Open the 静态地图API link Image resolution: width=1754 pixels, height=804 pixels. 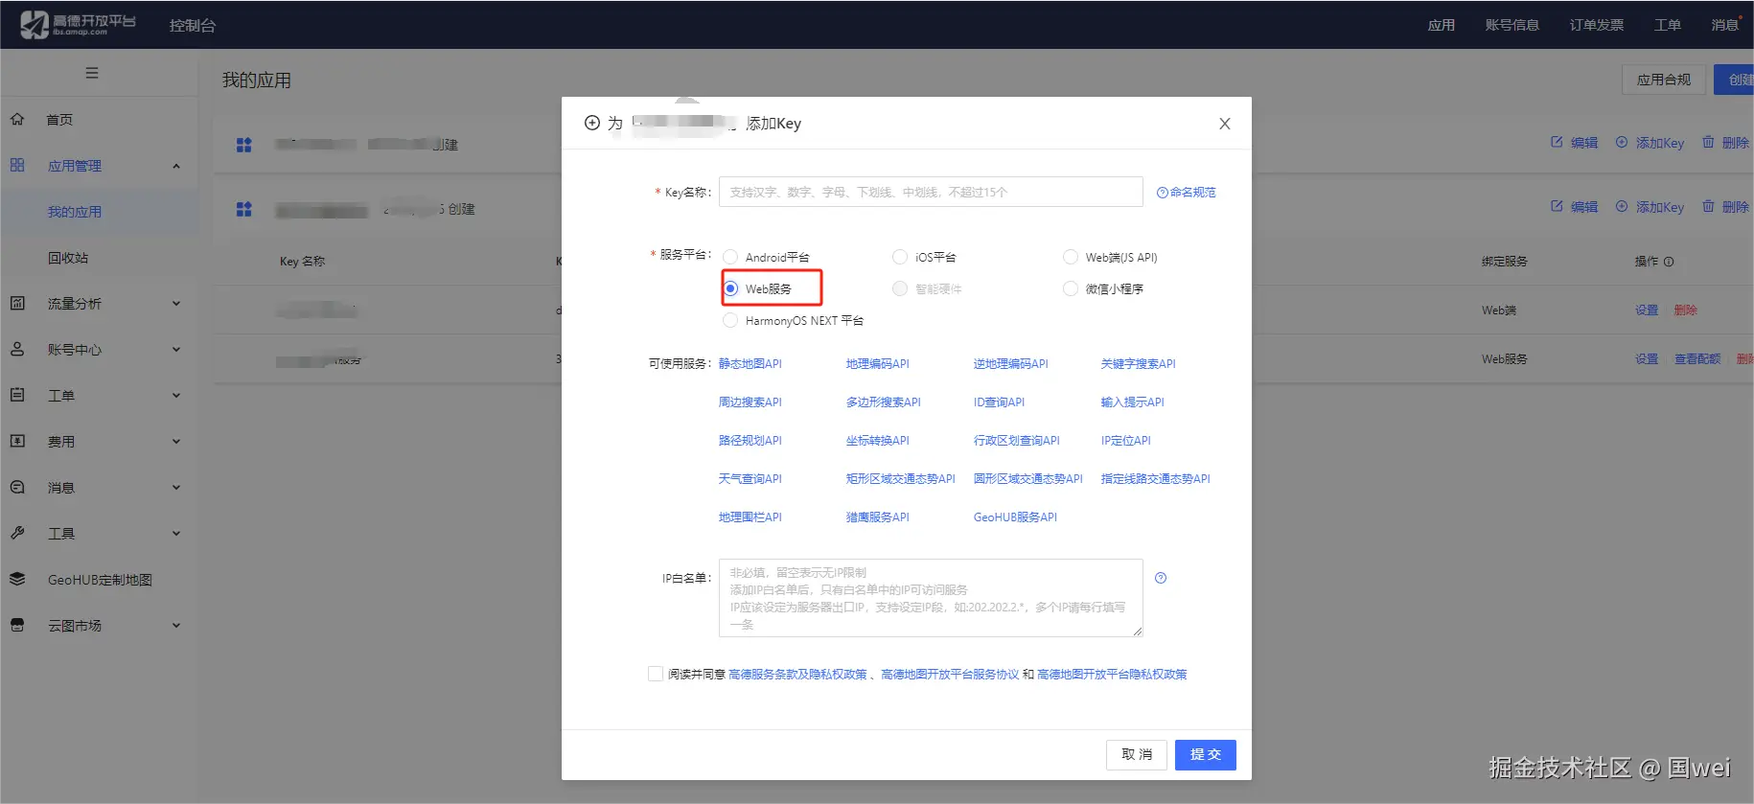(x=750, y=363)
